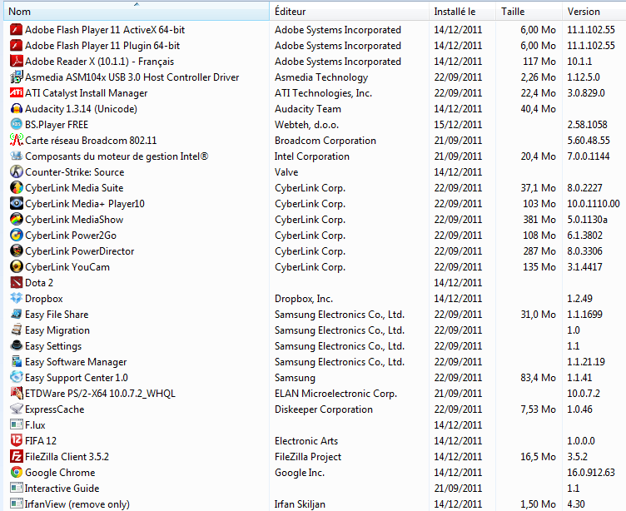The width and height of the screenshot is (626, 511).
Task: Click the FileZilla Client icon
Action: [17, 457]
